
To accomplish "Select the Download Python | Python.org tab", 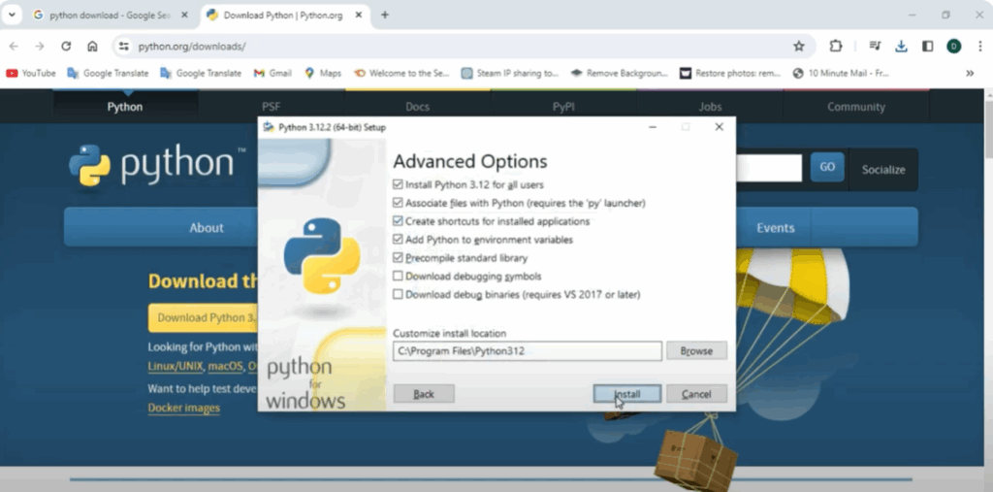I will 285,16.
